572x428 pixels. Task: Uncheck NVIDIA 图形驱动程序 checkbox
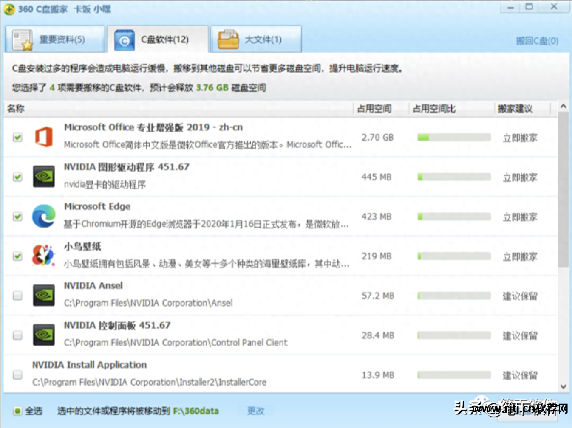(17, 177)
